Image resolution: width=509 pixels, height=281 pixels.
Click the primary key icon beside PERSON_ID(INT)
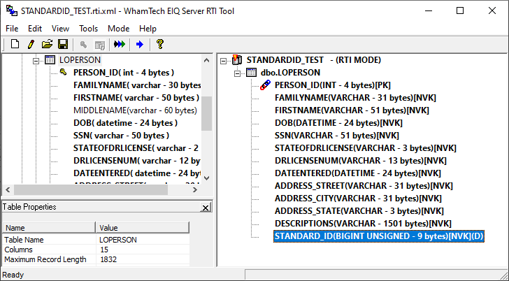tap(265, 85)
